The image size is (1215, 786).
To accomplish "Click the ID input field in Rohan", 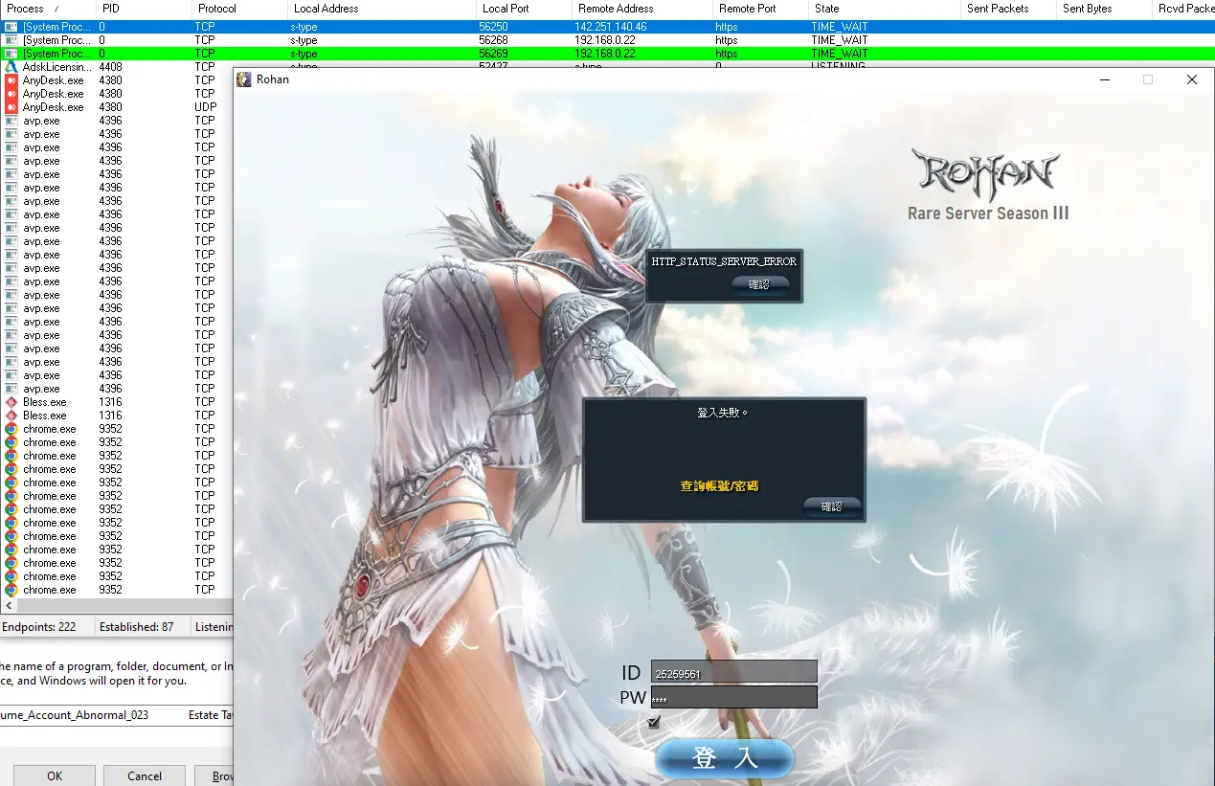I will pyautogui.click(x=733, y=672).
